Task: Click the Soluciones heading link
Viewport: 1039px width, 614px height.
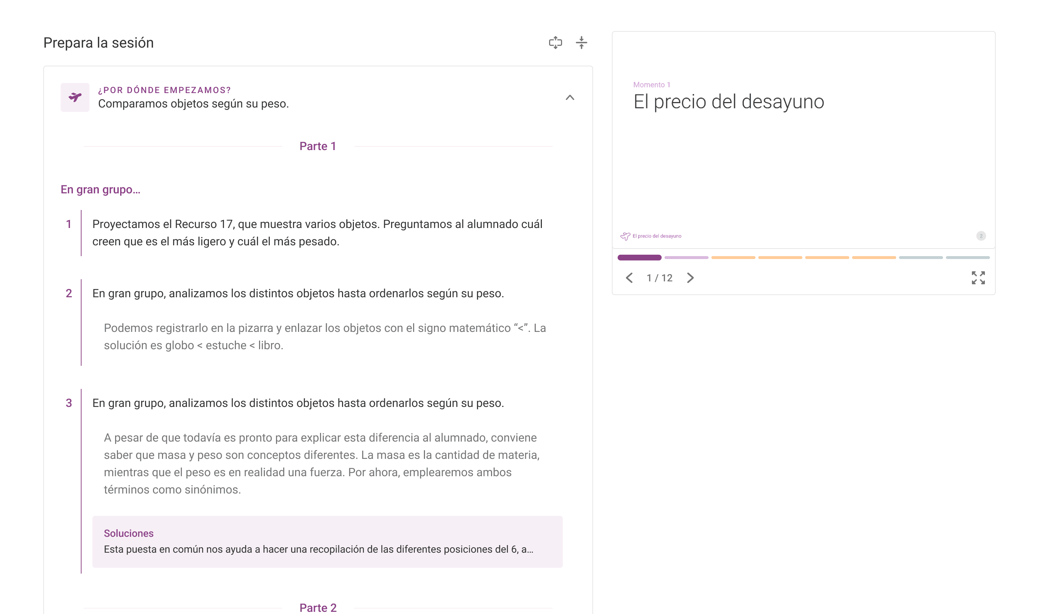Action: pos(128,533)
